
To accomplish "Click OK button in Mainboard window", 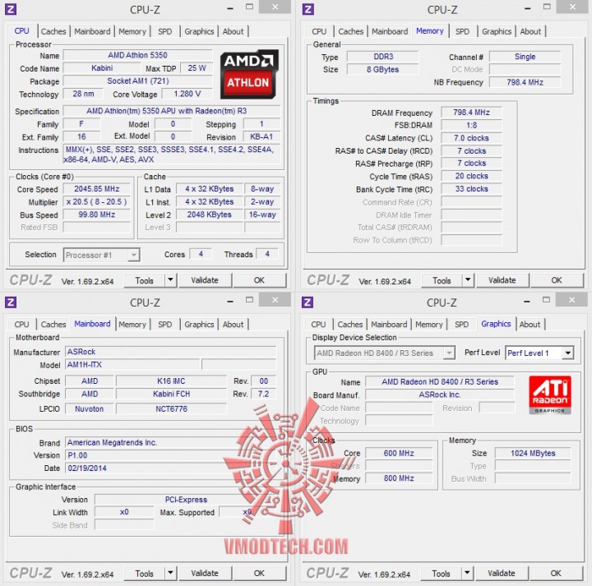I will pyautogui.click(x=259, y=573).
